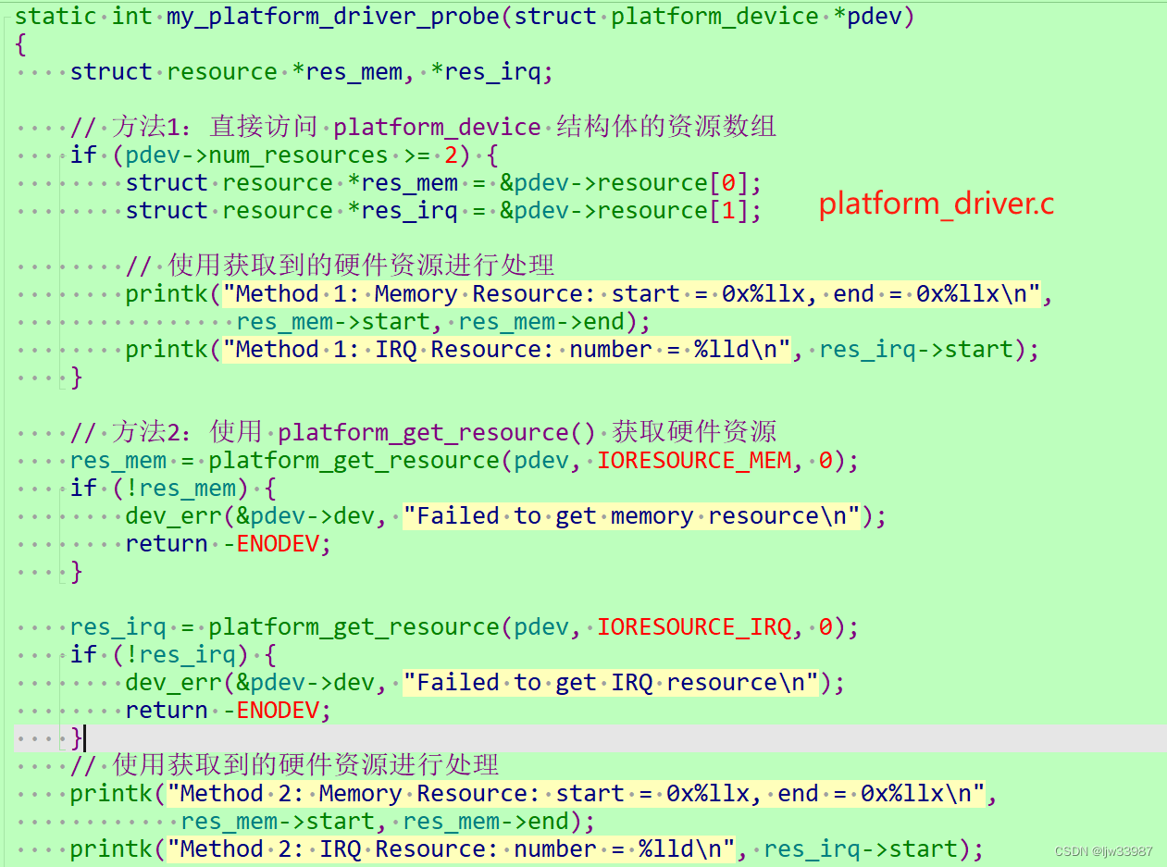Select the 'Failed to get memory resource' string
The height and width of the screenshot is (867, 1167).
[639, 515]
